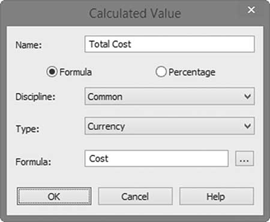The height and width of the screenshot is (222, 270).
Task: Click the Name field containing Total Cost
Action: coord(170,44)
